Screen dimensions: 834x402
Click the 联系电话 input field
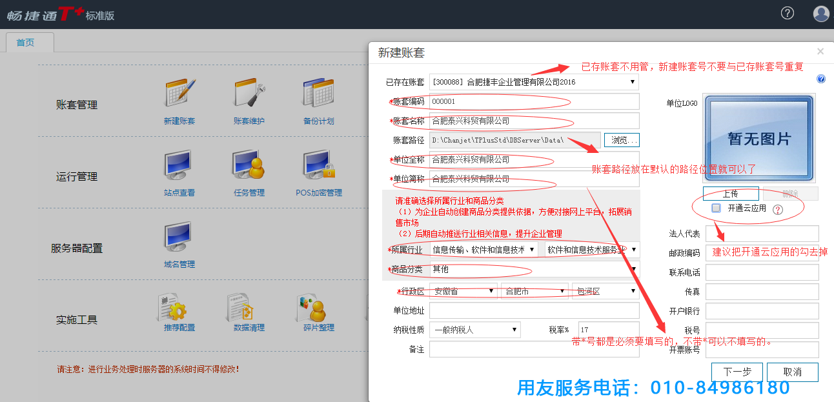[x=762, y=272]
